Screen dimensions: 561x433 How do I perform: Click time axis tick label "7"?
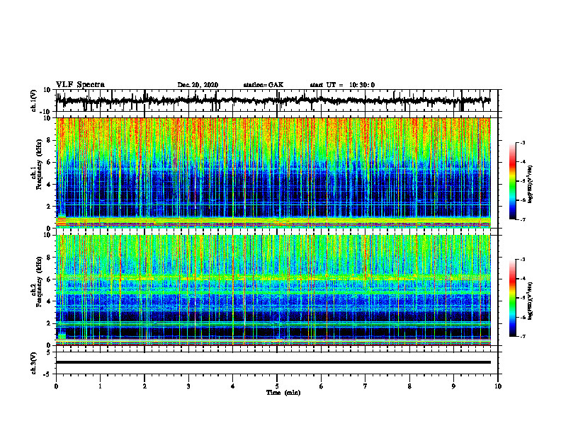coord(365,386)
